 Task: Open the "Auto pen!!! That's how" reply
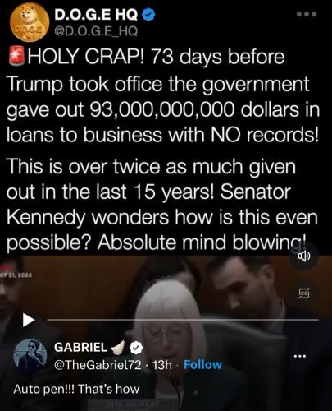pos(76,389)
